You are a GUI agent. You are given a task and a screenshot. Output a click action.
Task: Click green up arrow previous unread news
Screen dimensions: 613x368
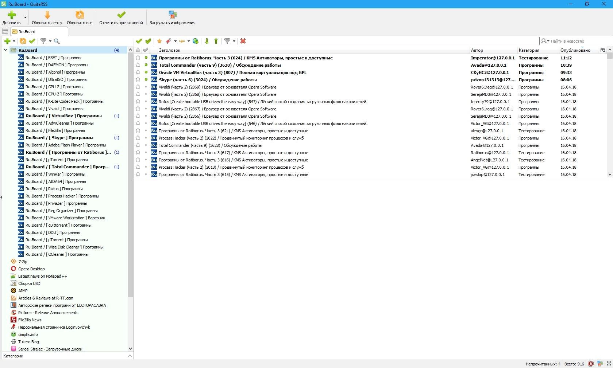(x=216, y=41)
